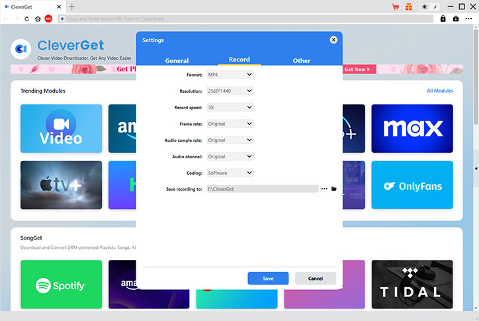Open the gift box icon

[409, 7]
